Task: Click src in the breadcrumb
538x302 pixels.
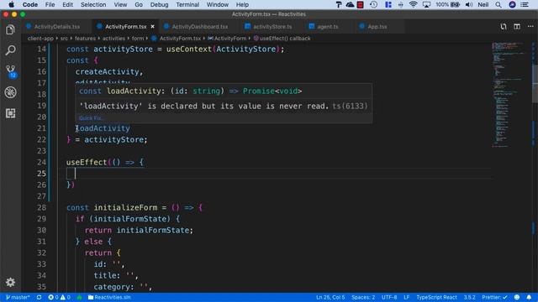Action: 64,39
